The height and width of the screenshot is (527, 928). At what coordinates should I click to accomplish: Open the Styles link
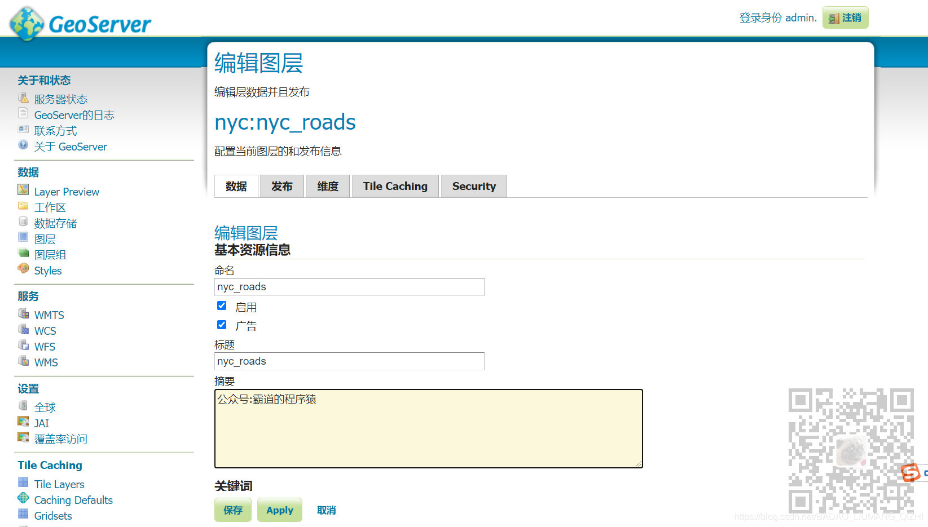(48, 271)
